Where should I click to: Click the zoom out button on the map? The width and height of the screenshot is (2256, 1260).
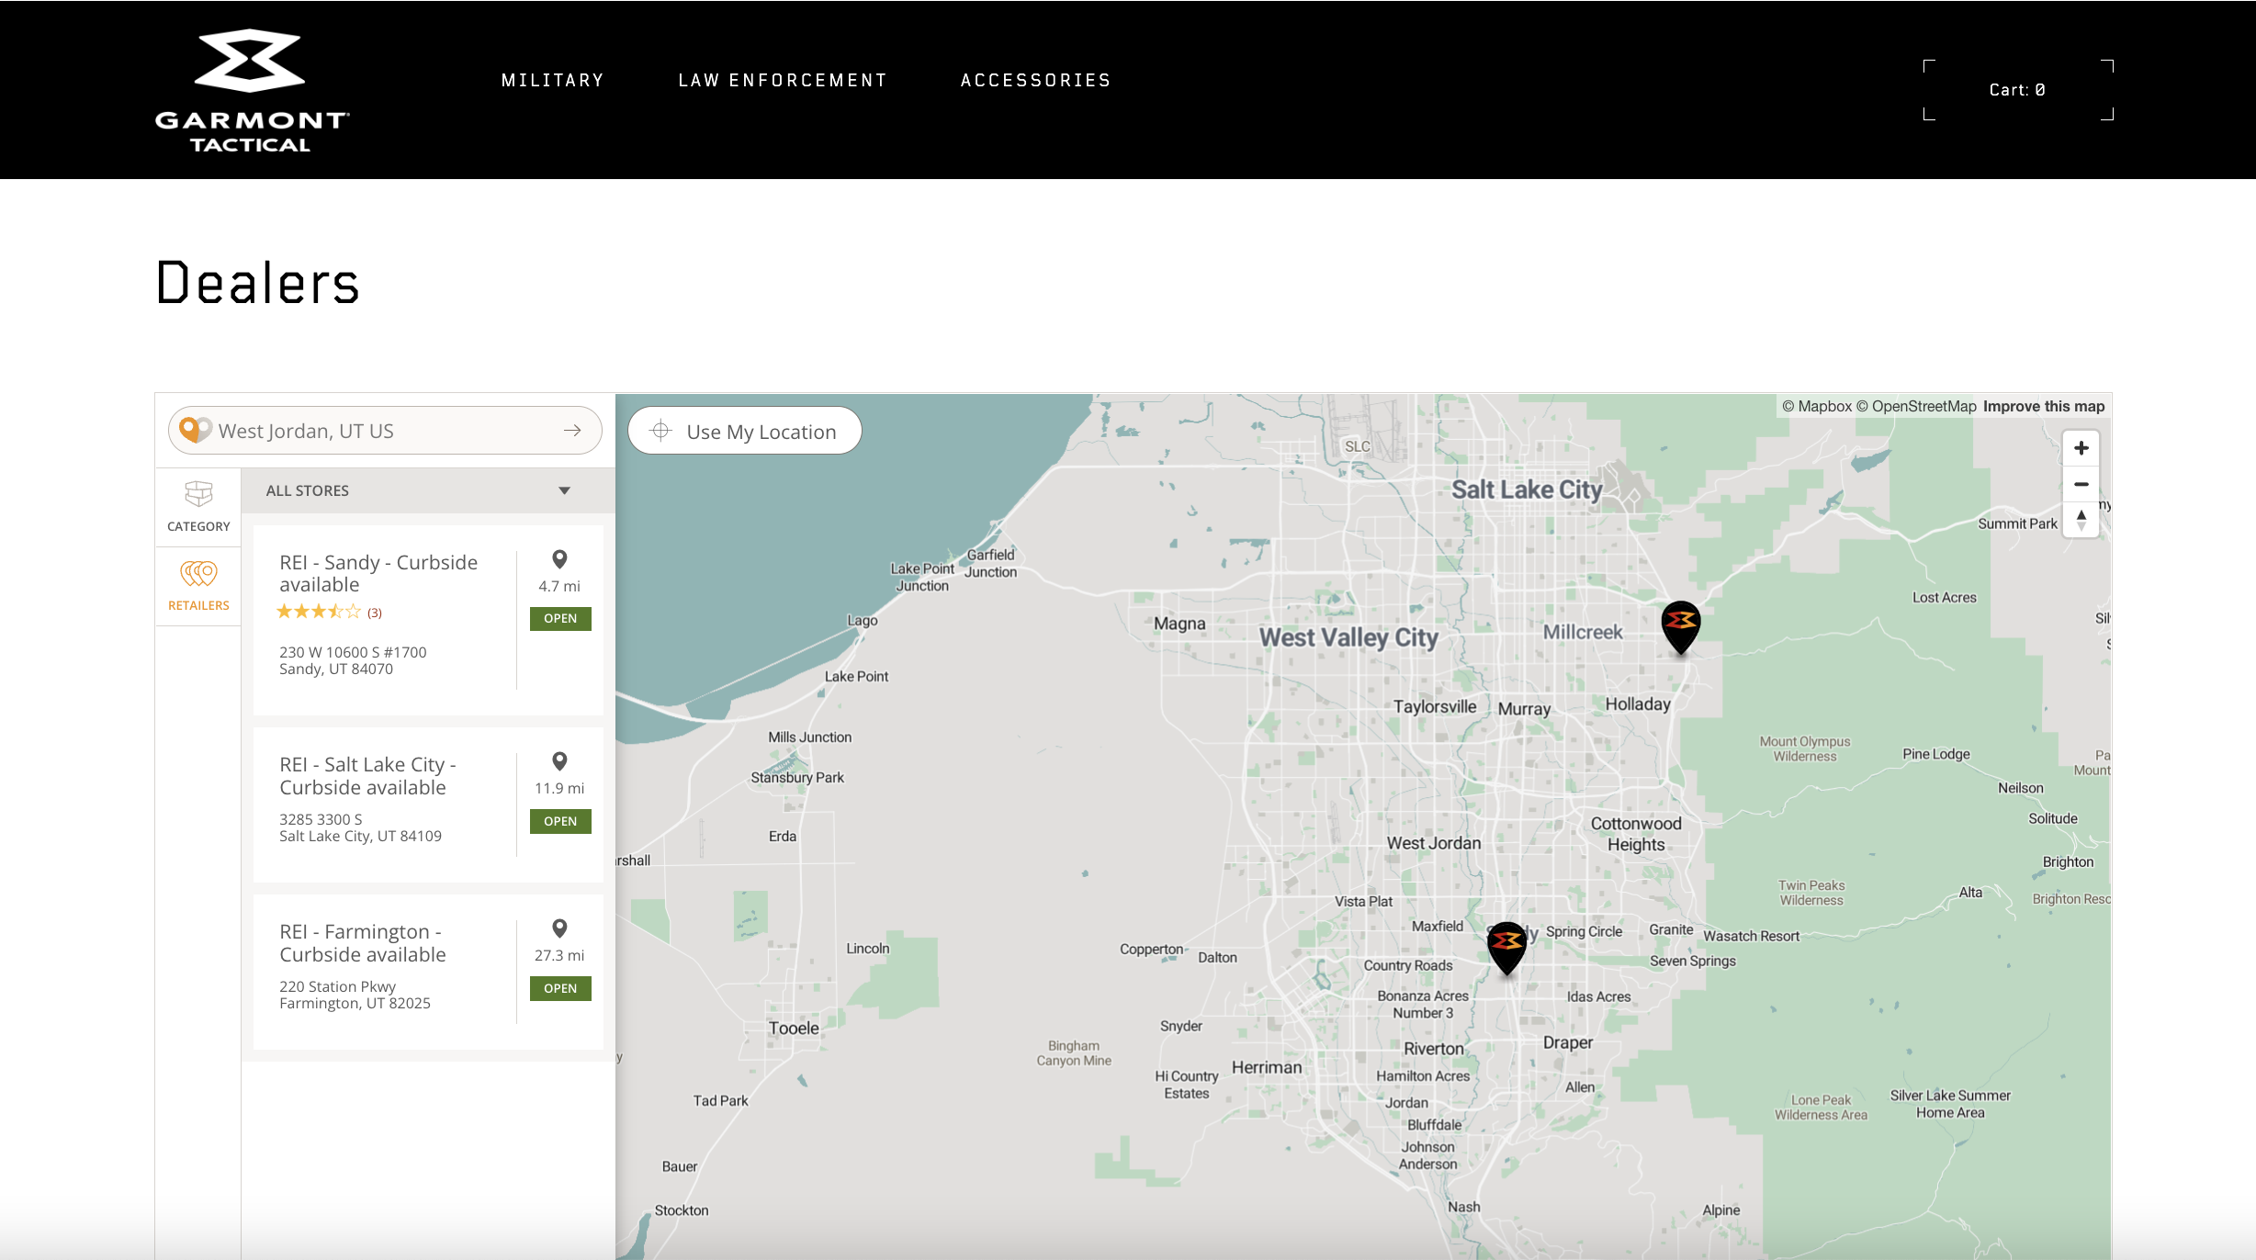click(x=2081, y=483)
